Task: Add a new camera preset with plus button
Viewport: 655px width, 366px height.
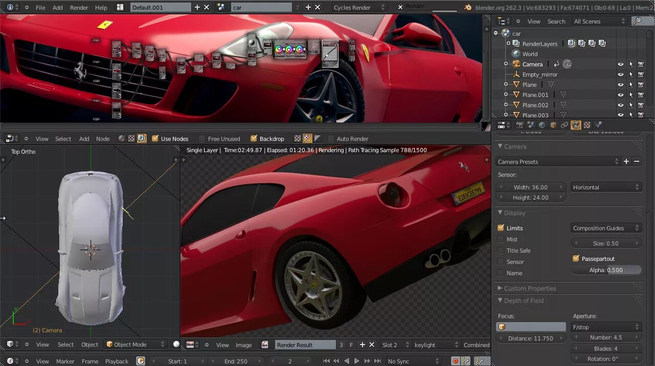Action: [x=626, y=162]
